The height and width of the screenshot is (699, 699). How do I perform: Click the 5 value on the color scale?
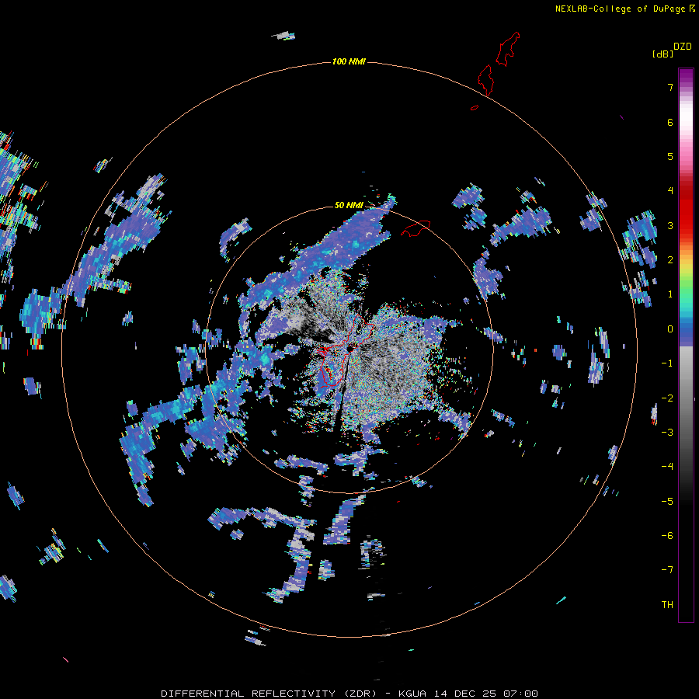click(670, 156)
